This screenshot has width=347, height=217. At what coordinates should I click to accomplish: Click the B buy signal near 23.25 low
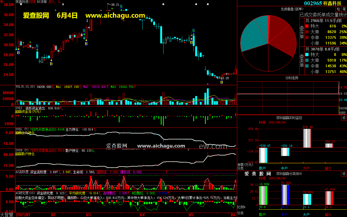[222, 82]
